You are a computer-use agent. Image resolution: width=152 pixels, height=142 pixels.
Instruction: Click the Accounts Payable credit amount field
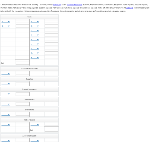tap(52, 140)
